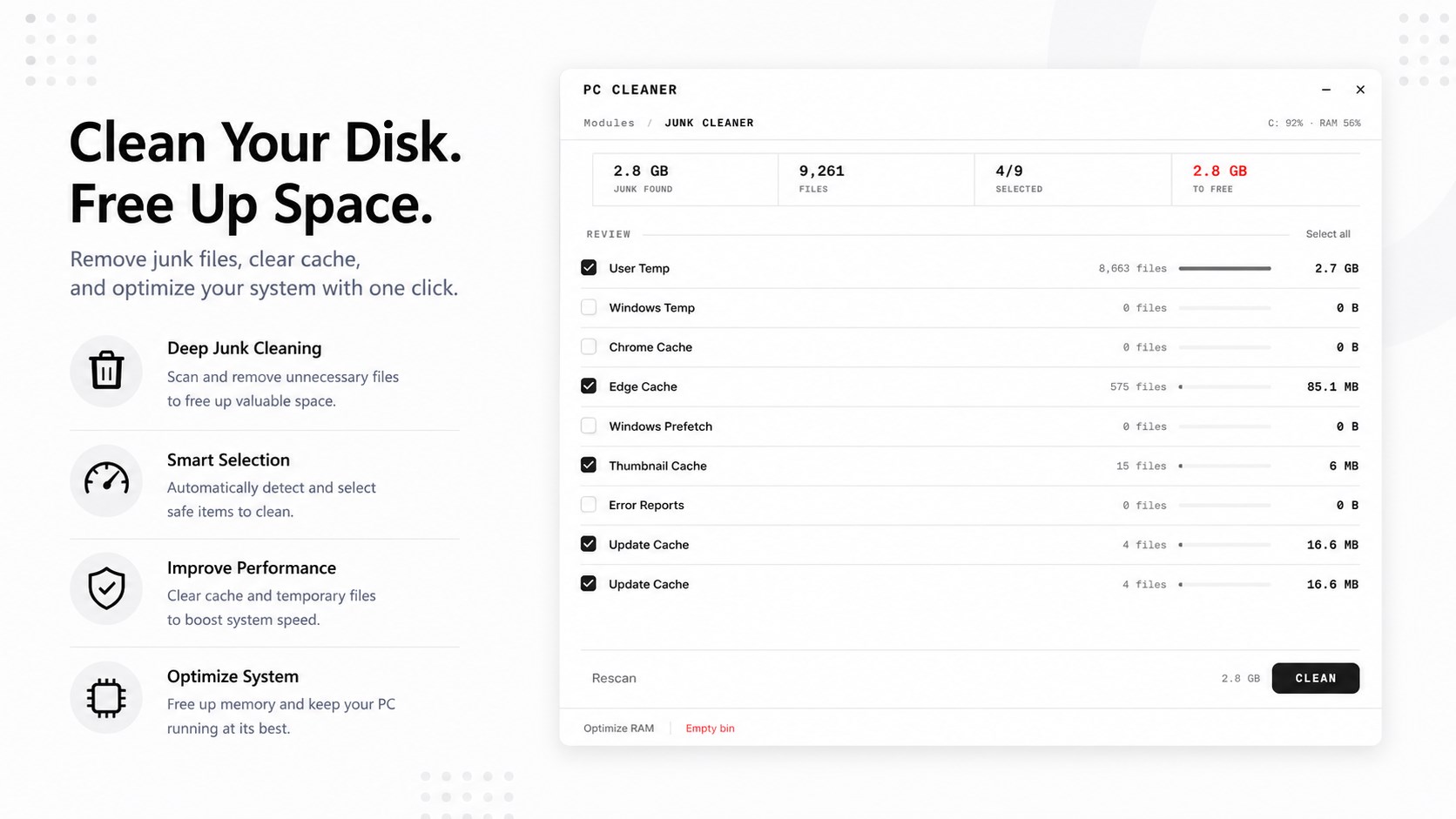Click the Deep Junk Cleaning heading

[244, 348]
